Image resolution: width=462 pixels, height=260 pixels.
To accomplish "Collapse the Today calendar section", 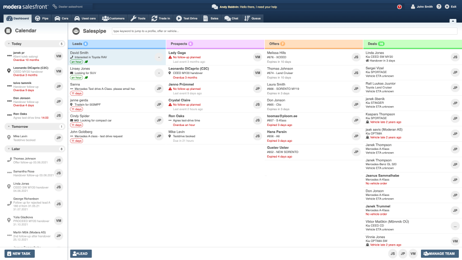I will tap(8, 44).
